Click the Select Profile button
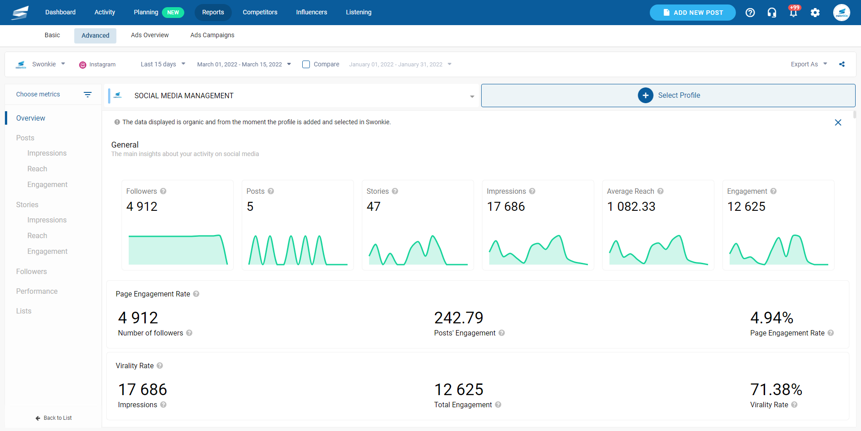Image resolution: width=861 pixels, height=431 pixels. (x=668, y=95)
